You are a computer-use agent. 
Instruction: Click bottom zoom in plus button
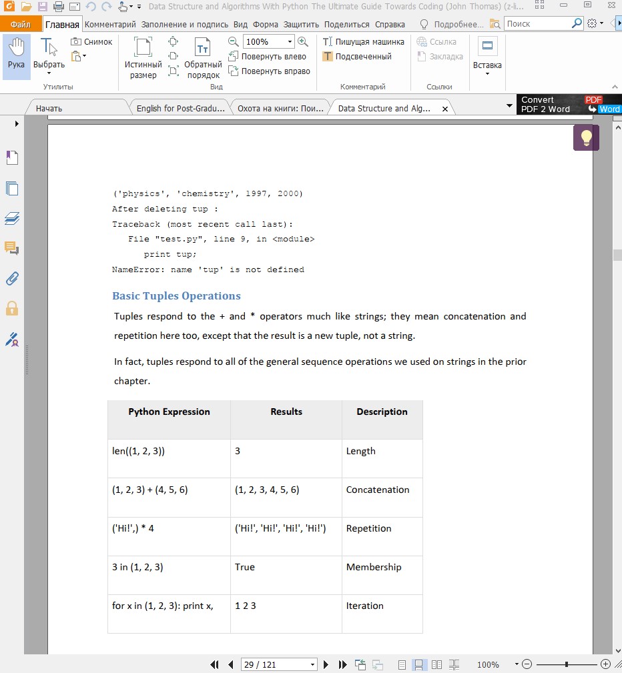[x=606, y=664]
